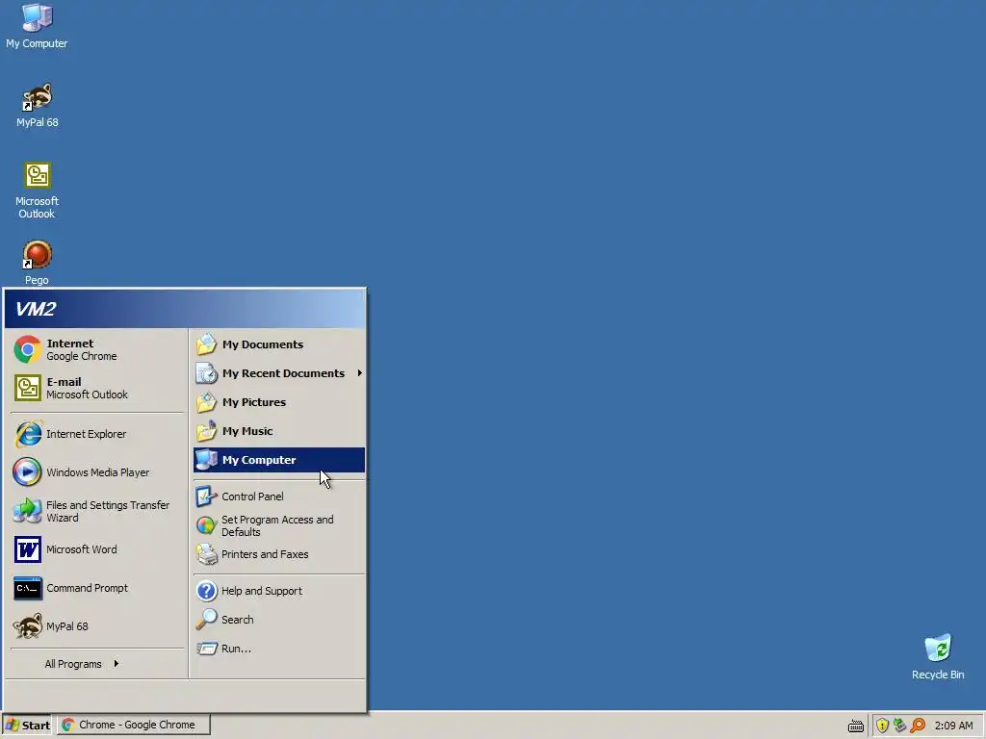
Task: Click Microsoft Word icon in Start menu
Action: coord(28,549)
